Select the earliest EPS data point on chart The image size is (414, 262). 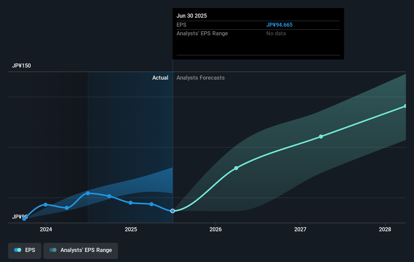(24, 219)
